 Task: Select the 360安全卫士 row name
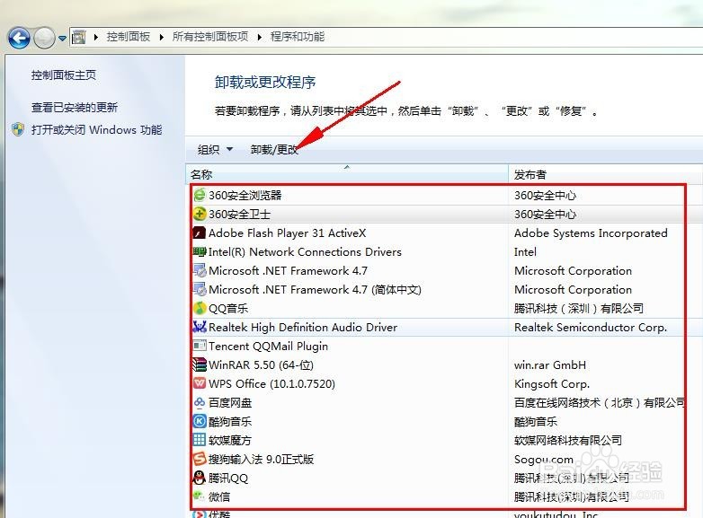239,214
